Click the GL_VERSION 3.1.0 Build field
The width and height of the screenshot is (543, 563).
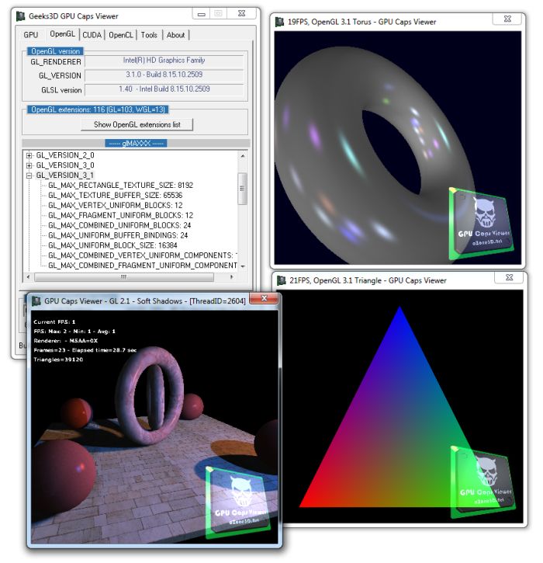164,75
